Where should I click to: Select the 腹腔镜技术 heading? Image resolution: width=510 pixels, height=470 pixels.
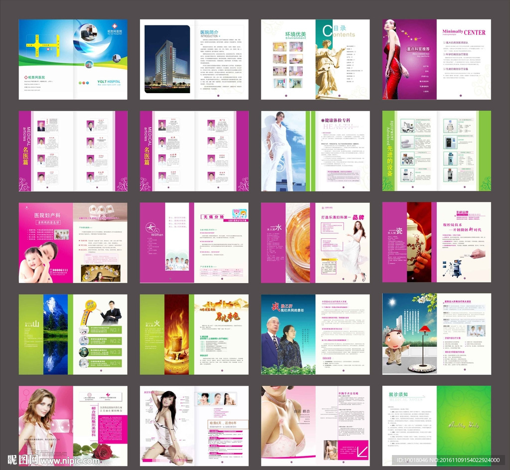452,225
